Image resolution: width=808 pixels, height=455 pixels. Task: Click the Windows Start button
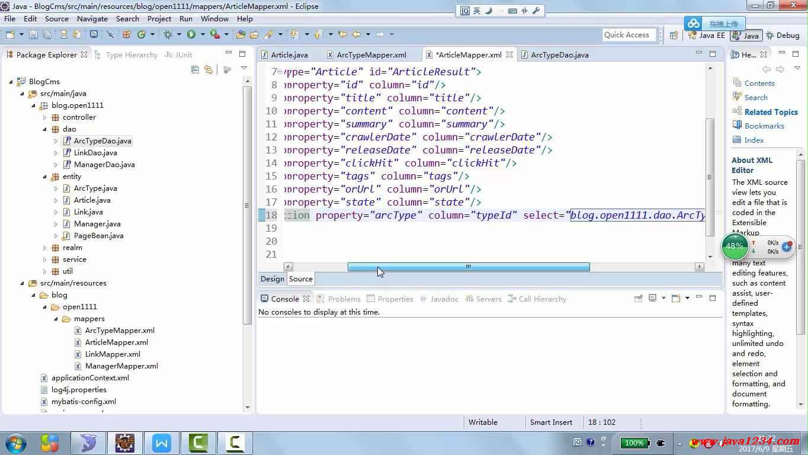[x=15, y=443]
